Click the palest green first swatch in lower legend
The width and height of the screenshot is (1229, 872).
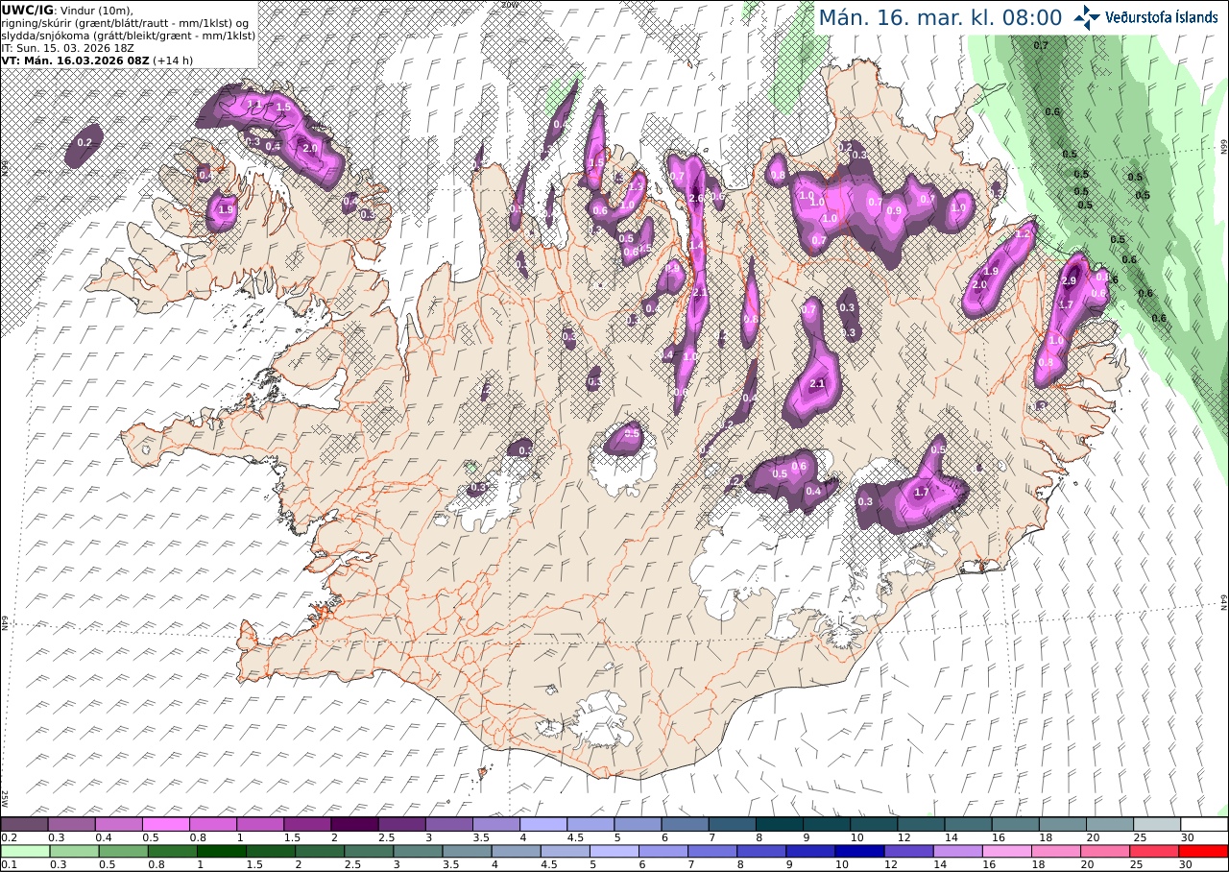point(24,851)
